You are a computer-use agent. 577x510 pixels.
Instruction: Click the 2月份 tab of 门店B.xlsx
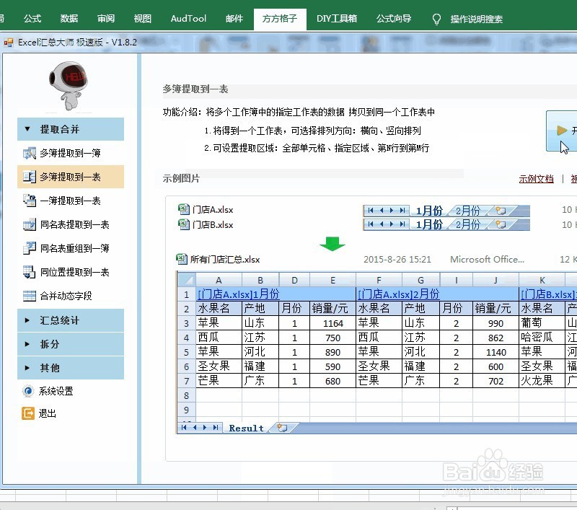[x=468, y=224]
